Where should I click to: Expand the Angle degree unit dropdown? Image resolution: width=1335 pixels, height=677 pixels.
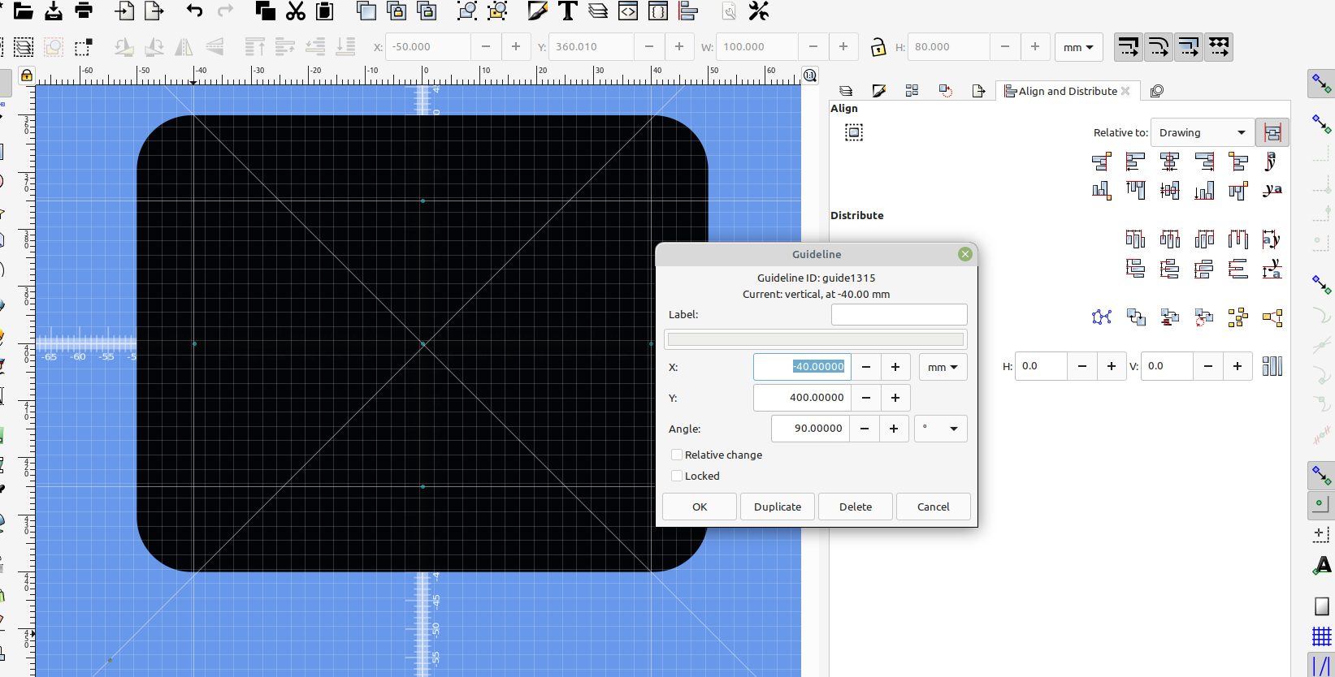point(940,429)
